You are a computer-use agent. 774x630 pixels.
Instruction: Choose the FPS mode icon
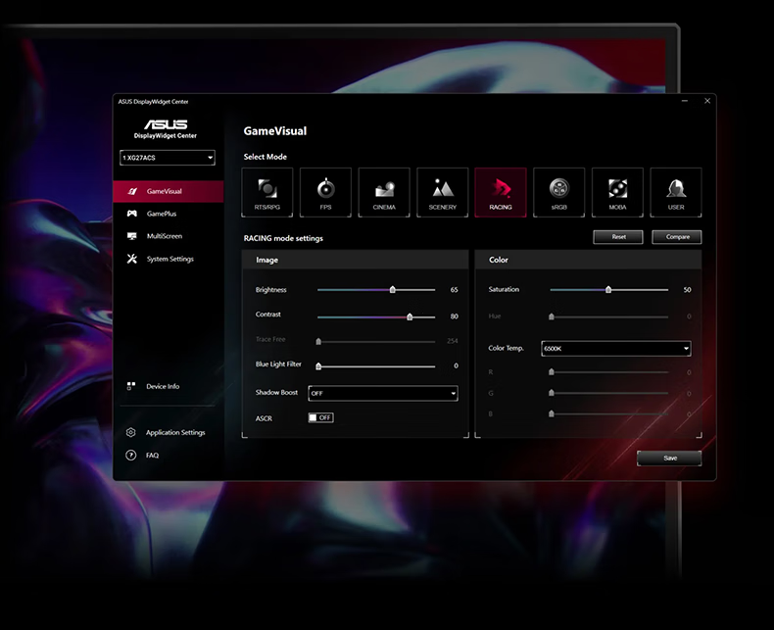point(325,192)
